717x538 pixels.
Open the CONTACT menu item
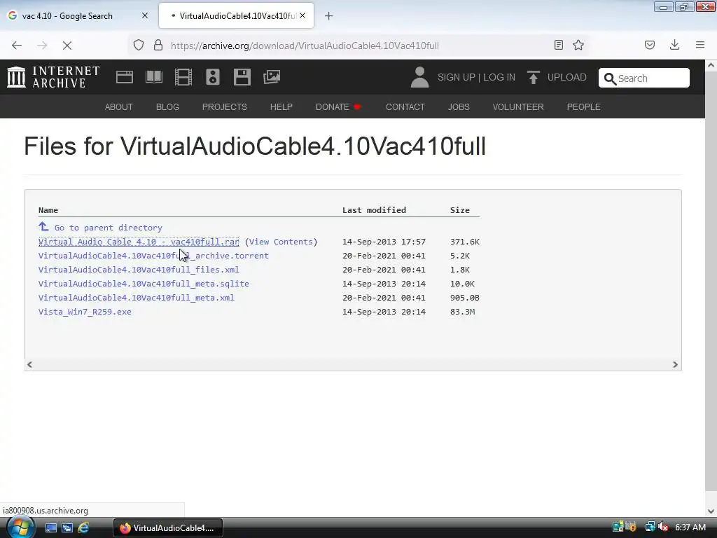[405, 106]
